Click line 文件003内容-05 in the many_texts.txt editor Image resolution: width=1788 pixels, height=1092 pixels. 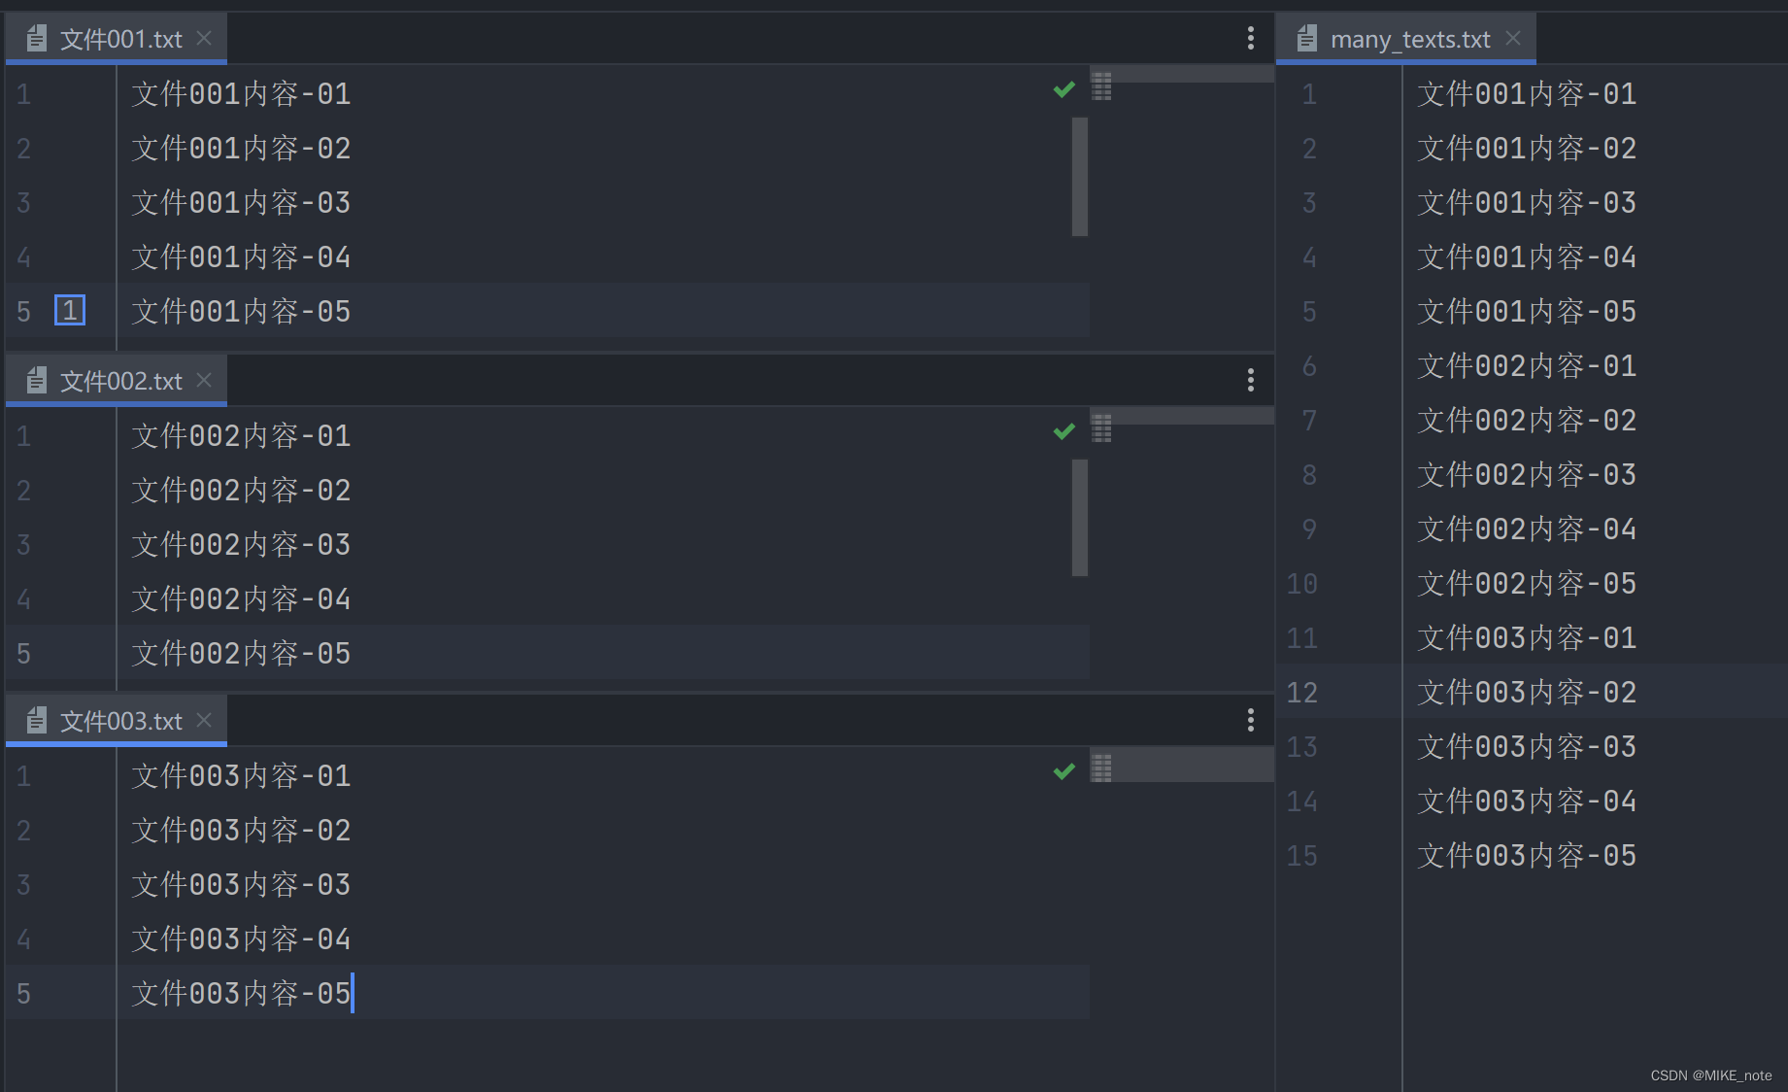1527,856
